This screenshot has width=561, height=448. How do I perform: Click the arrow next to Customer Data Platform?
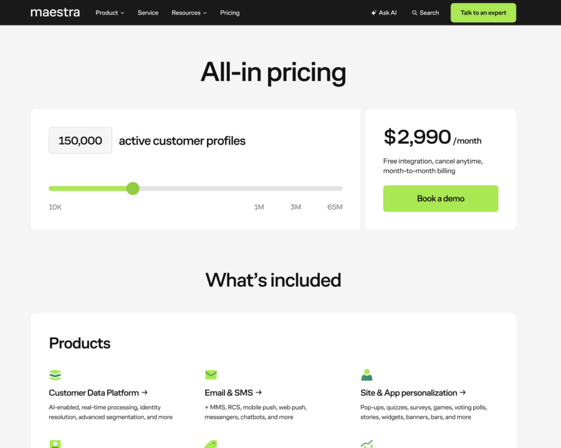point(145,392)
